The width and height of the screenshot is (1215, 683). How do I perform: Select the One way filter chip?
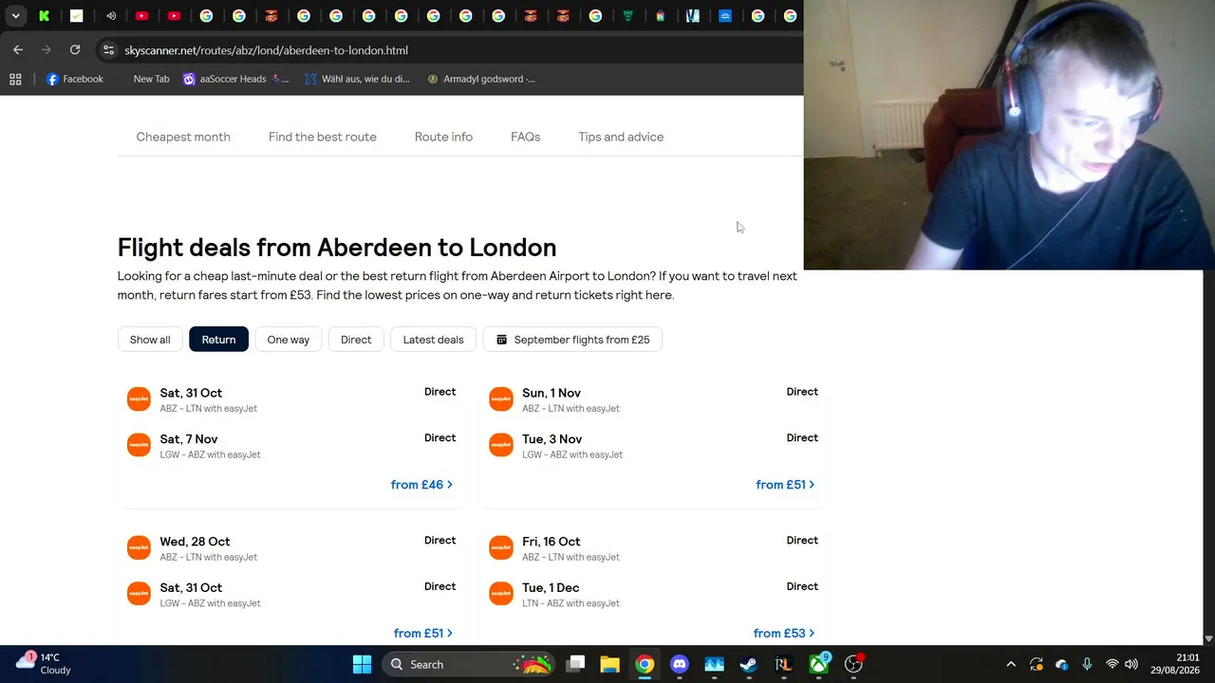pyautogui.click(x=289, y=340)
